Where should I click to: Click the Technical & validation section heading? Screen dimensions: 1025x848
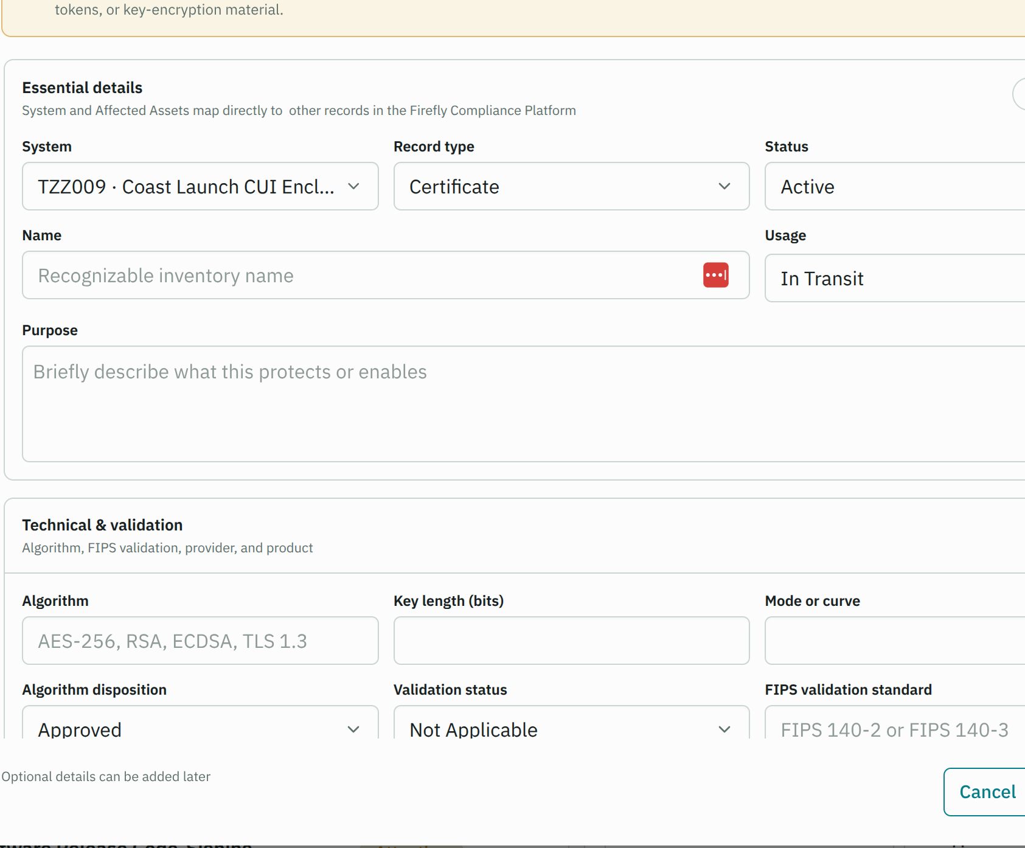click(102, 525)
